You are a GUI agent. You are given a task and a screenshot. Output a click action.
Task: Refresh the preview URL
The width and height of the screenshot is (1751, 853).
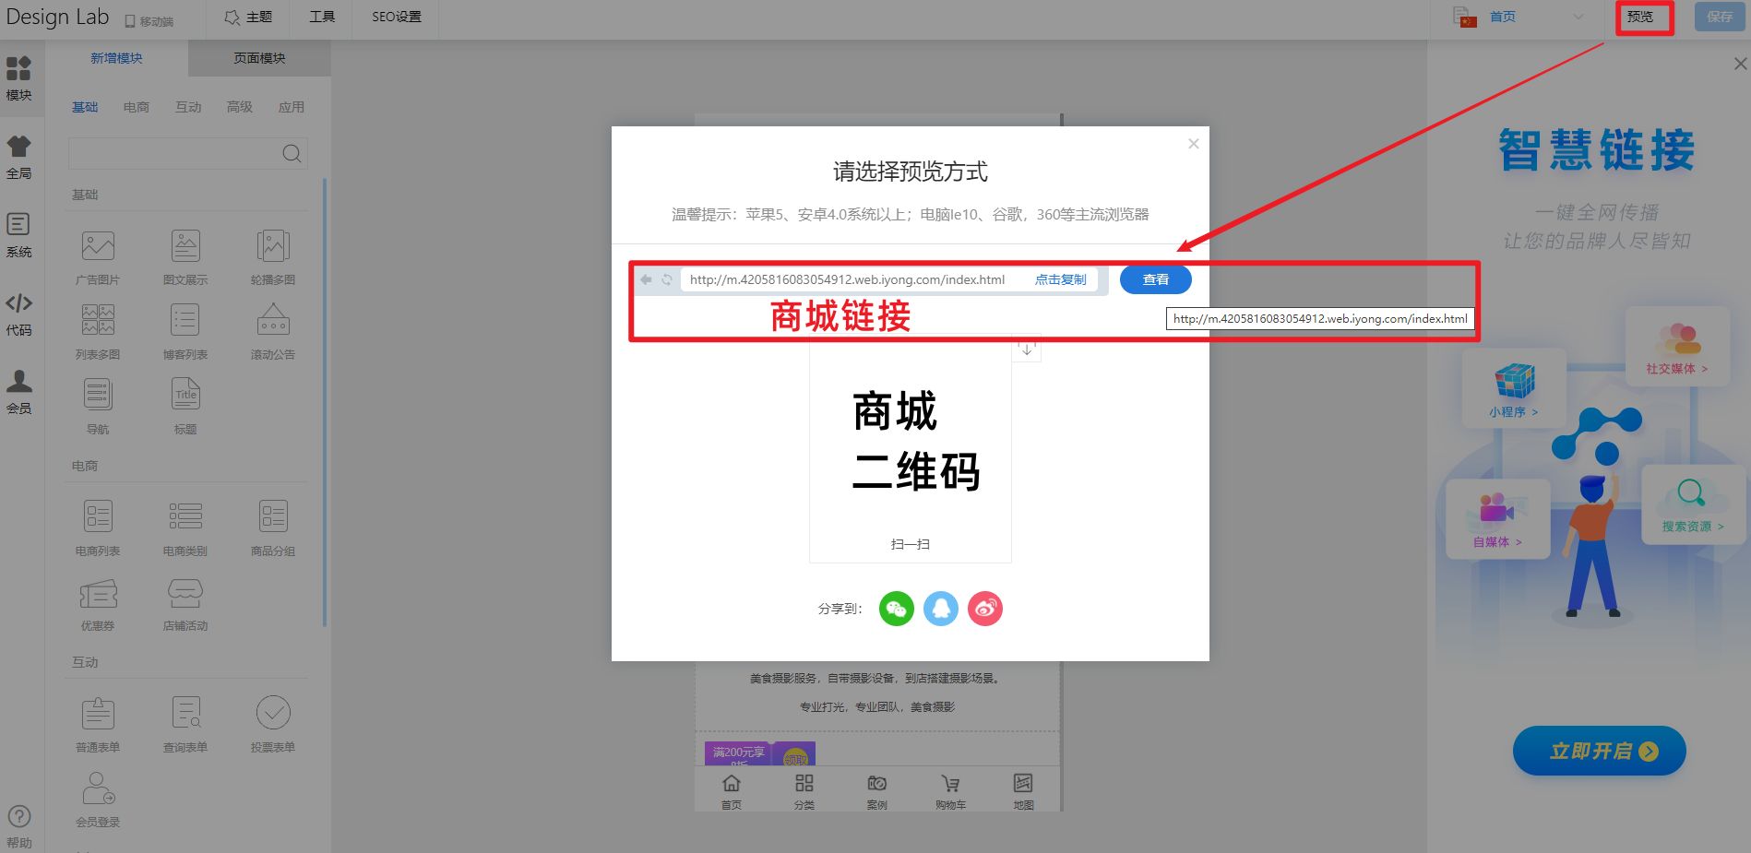point(666,279)
